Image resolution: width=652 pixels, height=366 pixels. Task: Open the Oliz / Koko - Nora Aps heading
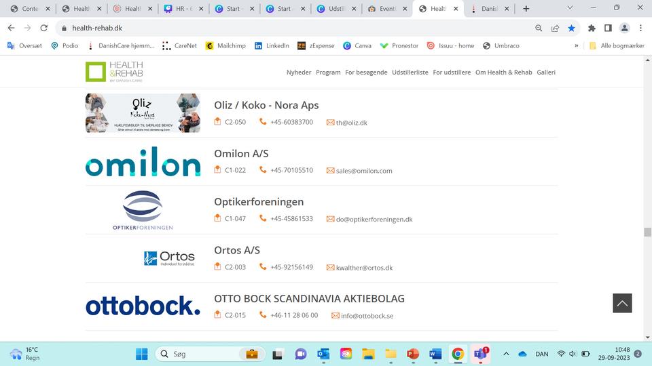pyautogui.click(x=266, y=105)
